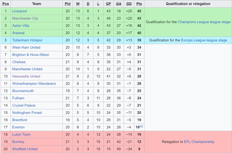Open Brighton & Hove Albion link
232x153 pixels.
[x=30, y=55]
